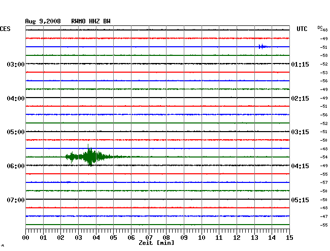Click the date label Aug 9,2008
The image size is (330, 251).
point(43,21)
